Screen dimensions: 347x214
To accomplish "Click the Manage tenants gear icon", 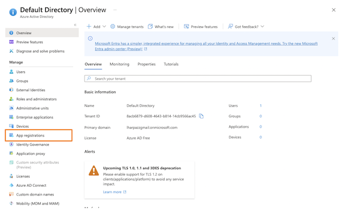I will (x=113, y=27).
